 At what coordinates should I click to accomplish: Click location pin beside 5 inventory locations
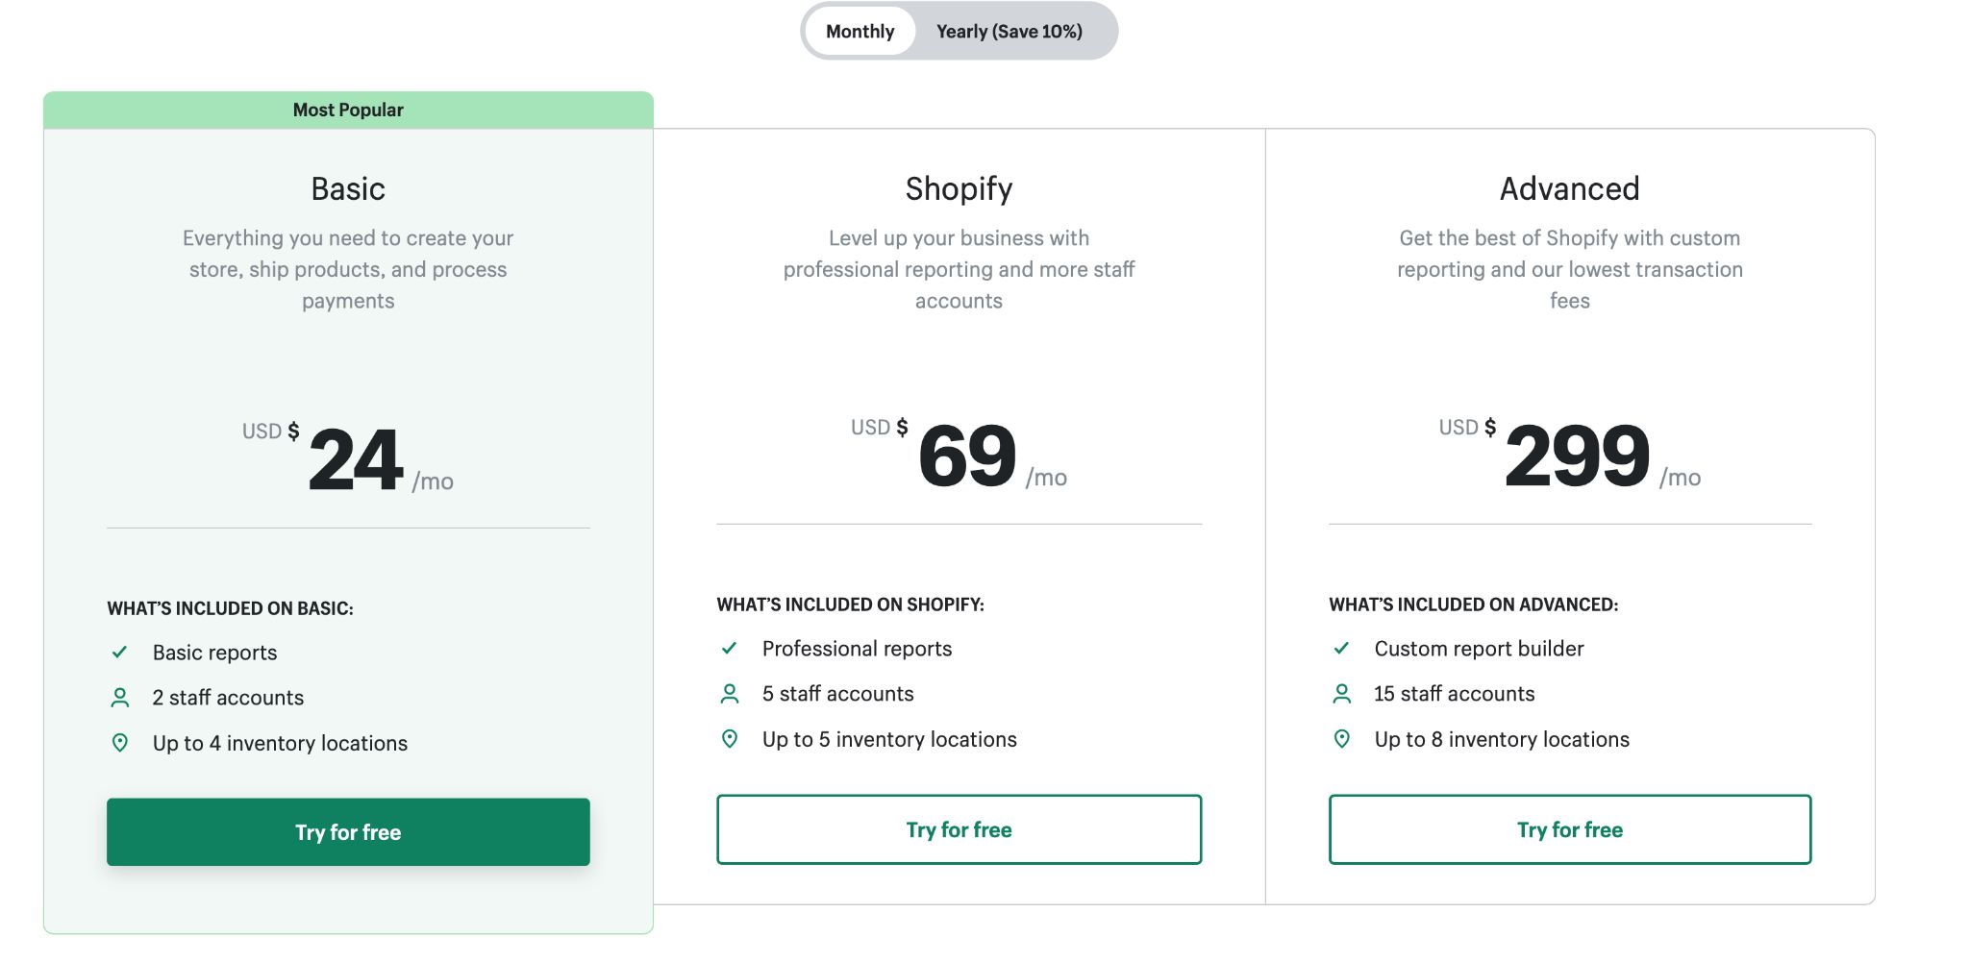[730, 739]
